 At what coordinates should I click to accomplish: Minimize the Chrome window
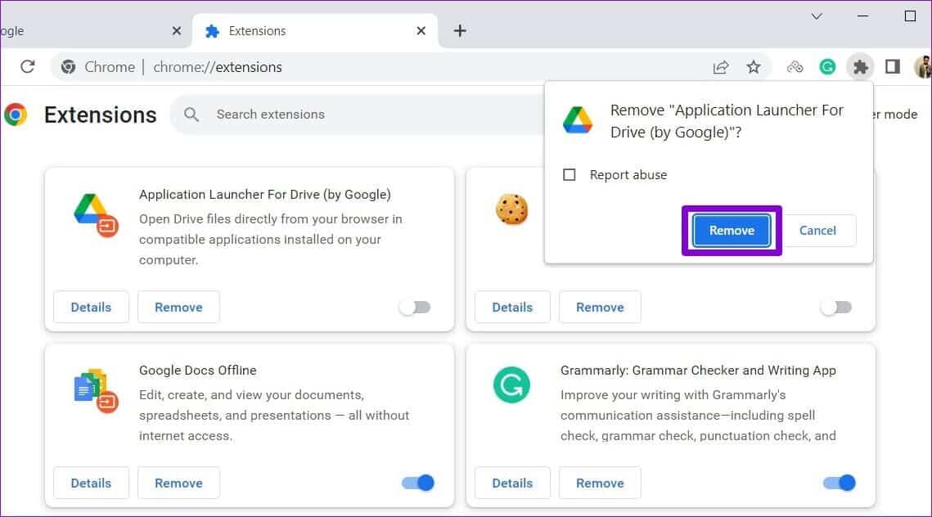pyautogui.click(x=863, y=16)
